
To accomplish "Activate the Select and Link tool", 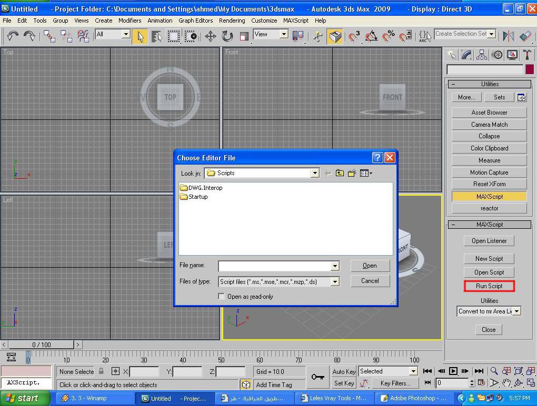I will coord(49,36).
